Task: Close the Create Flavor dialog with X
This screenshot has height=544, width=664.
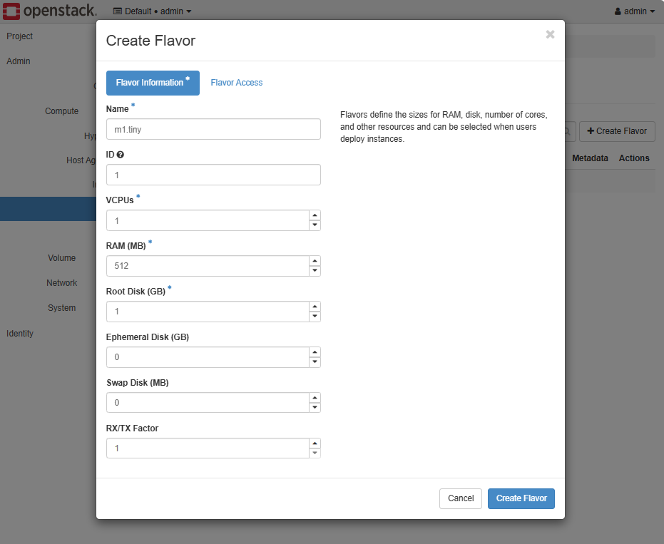Action: pyautogui.click(x=550, y=34)
